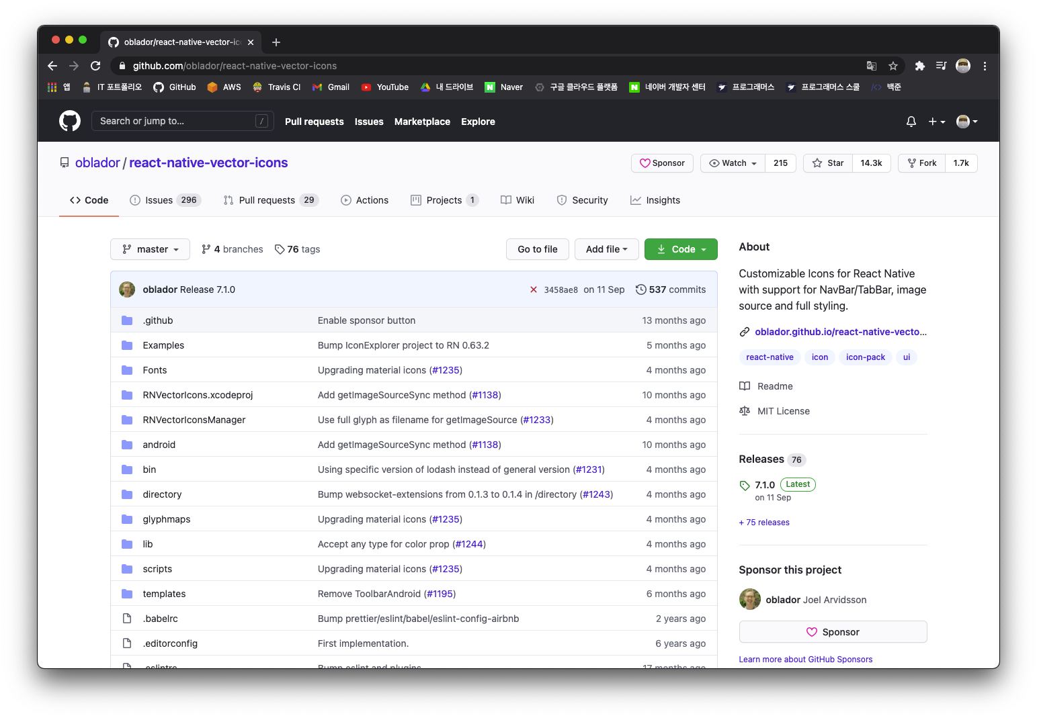Open the media control icon in the toolbar
The height and width of the screenshot is (718, 1037).
[942, 66]
